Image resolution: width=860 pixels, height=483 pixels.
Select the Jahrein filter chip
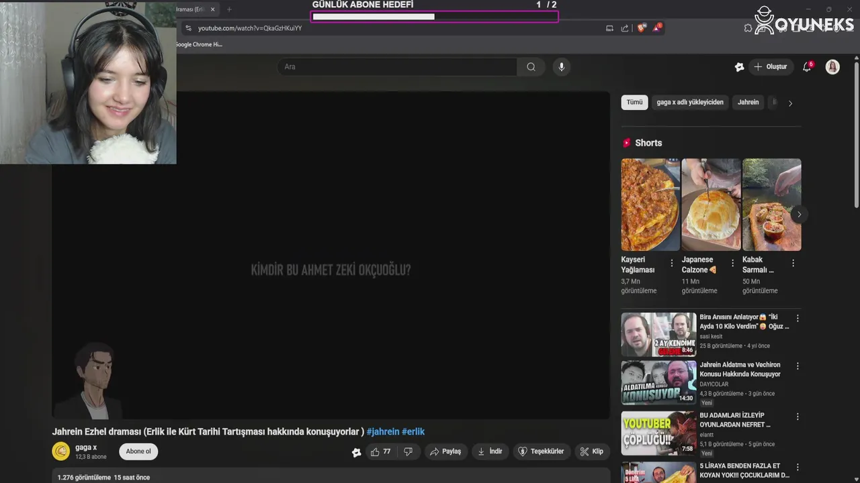tap(748, 103)
